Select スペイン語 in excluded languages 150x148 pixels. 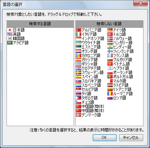coord(87,77)
